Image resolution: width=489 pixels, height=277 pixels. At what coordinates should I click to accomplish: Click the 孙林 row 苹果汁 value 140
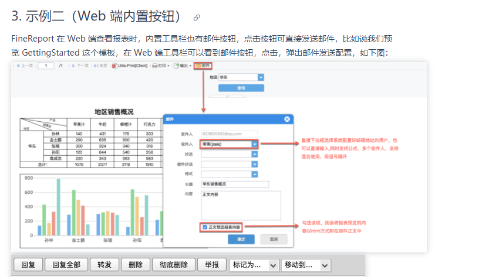(x=79, y=134)
